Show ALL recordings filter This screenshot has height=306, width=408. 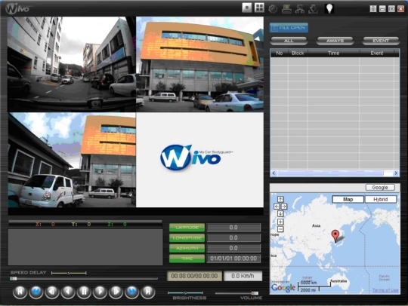289,41
